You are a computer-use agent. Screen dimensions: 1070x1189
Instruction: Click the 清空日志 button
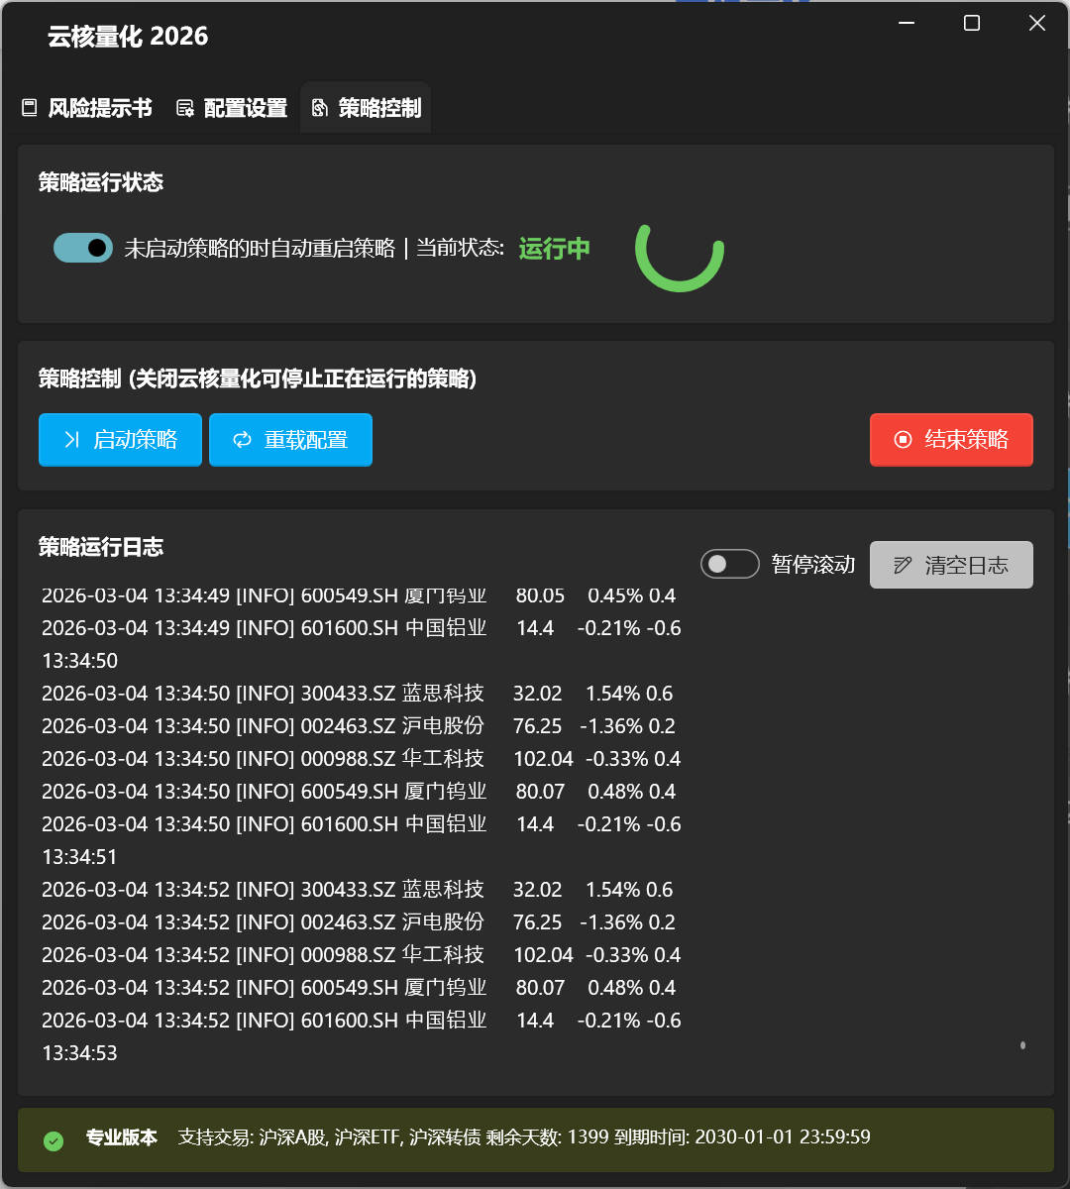[x=950, y=565]
